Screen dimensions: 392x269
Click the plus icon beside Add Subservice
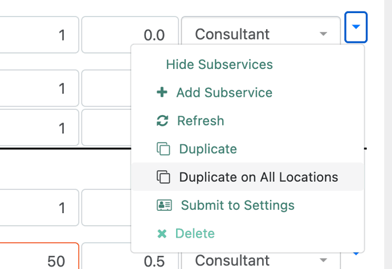(162, 92)
